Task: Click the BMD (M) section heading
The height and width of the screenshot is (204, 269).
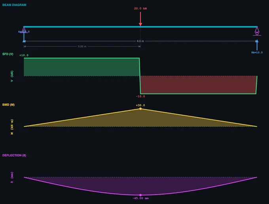Action: (x=8, y=105)
